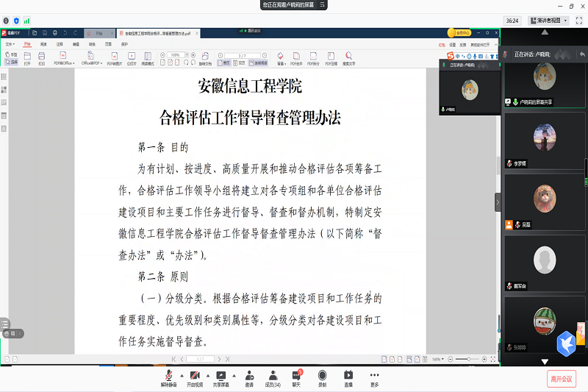Select the 安徽信息工程学院 PDF document tab
588x392 pixels.
(x=154, y=34)
